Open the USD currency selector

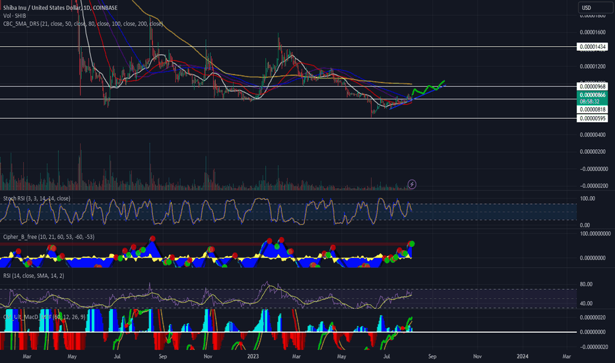pos(594,7)
